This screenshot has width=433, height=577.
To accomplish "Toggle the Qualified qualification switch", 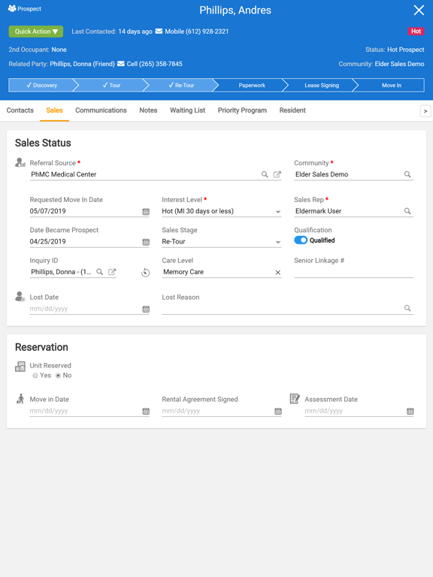I will pos(301,240).
